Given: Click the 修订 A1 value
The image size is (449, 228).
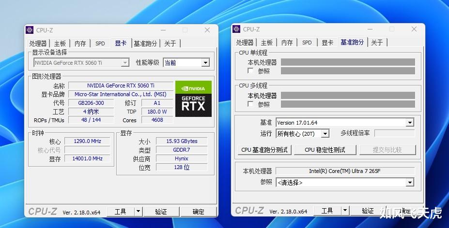Looking at the screenshot, I should 157,103.
